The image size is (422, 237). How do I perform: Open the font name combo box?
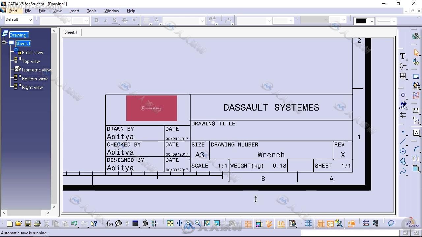(x=55, y=20)
